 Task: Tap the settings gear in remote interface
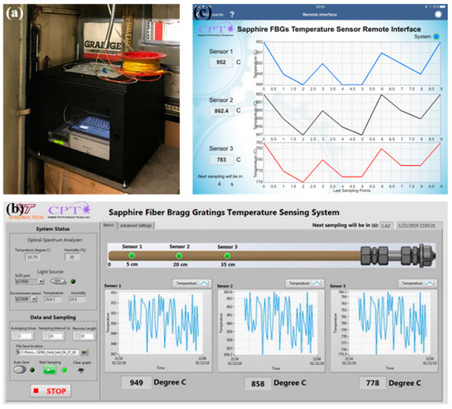[x=438, y=15]
